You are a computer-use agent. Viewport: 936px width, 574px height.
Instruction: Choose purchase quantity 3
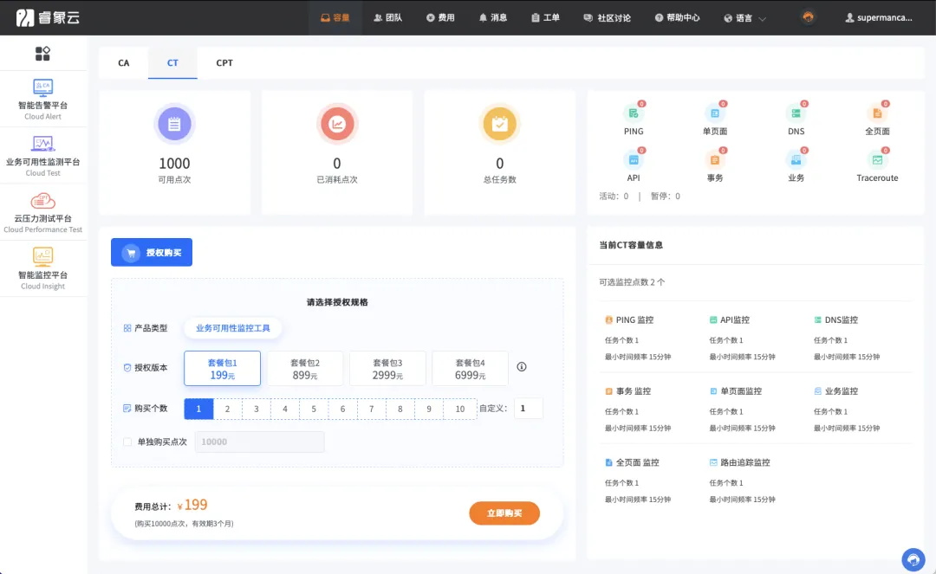(x=256, y=409)
